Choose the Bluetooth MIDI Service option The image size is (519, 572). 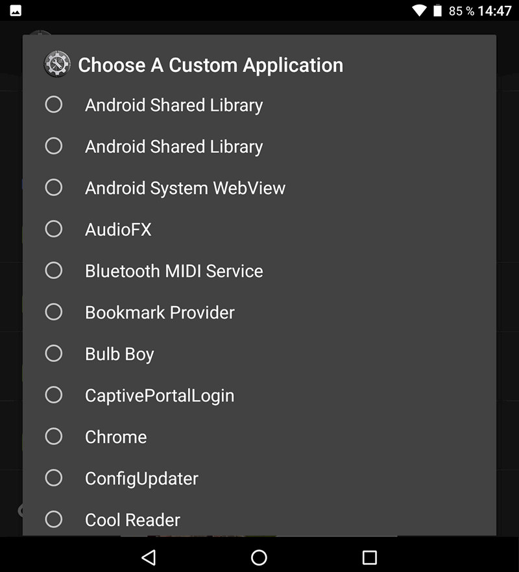coord(259,270)
